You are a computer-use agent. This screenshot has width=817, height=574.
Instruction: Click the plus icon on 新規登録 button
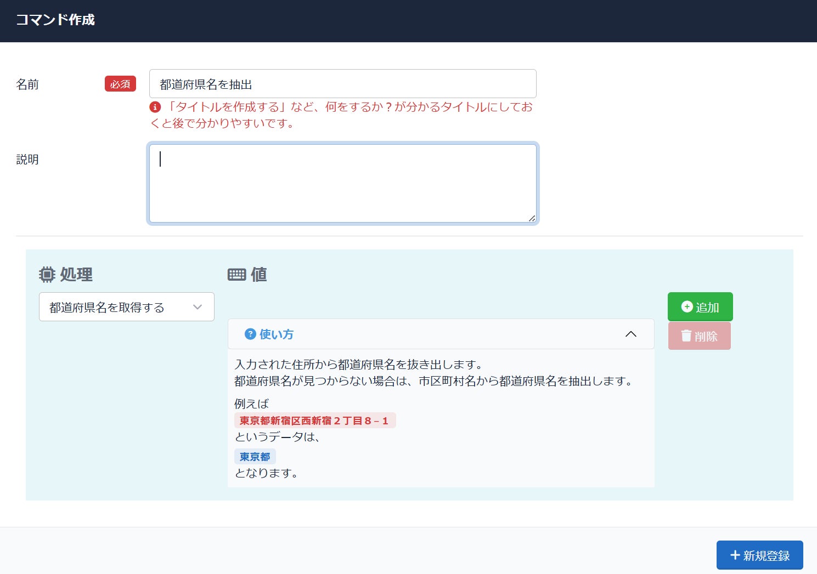735,555
